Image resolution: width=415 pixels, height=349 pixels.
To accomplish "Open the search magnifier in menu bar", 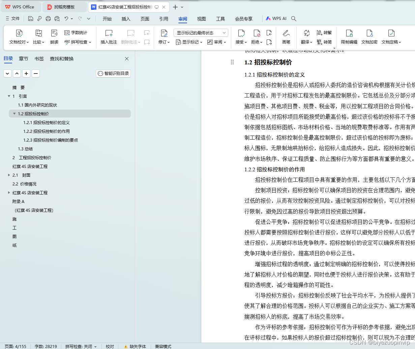I will point(294,19).
